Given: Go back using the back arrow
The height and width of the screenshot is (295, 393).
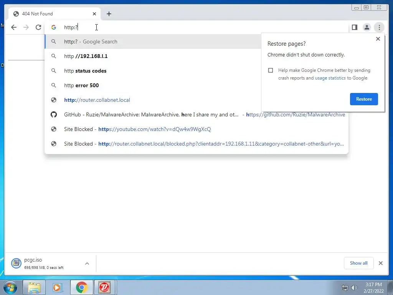Looking at the screenshot, I should click(14, 27).
